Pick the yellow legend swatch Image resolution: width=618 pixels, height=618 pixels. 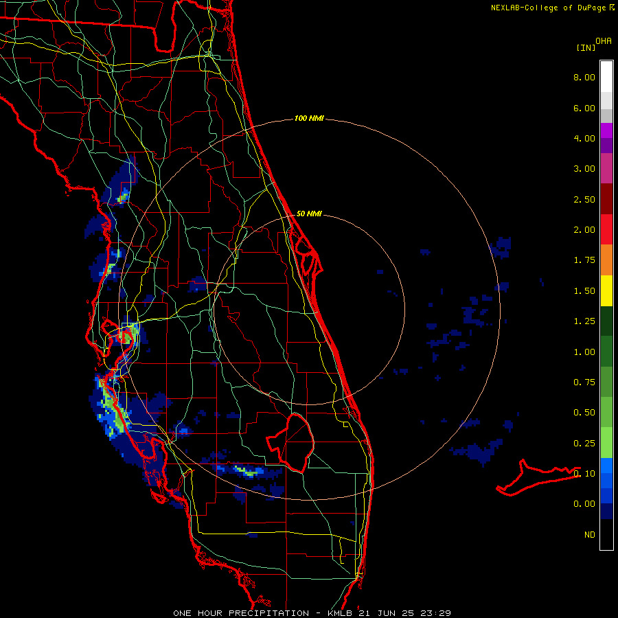pyautogui.click(x=606, y=290)
